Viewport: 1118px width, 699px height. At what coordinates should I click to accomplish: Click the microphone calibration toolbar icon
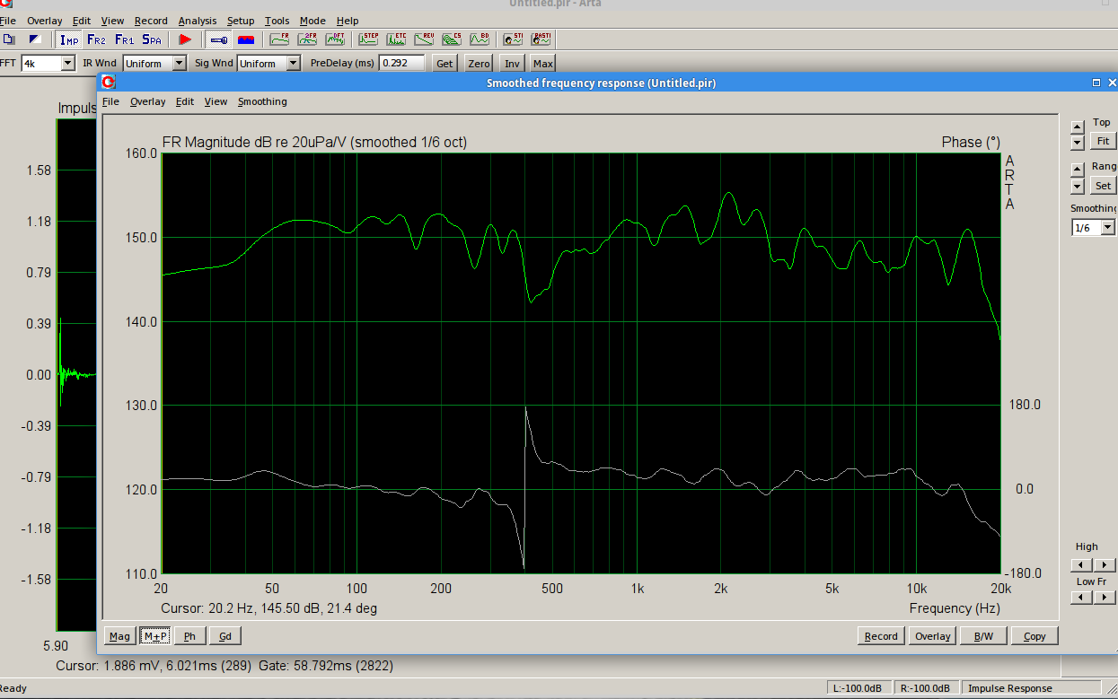218,39
